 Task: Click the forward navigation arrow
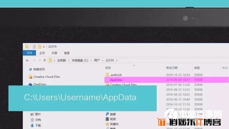point(34,61)
